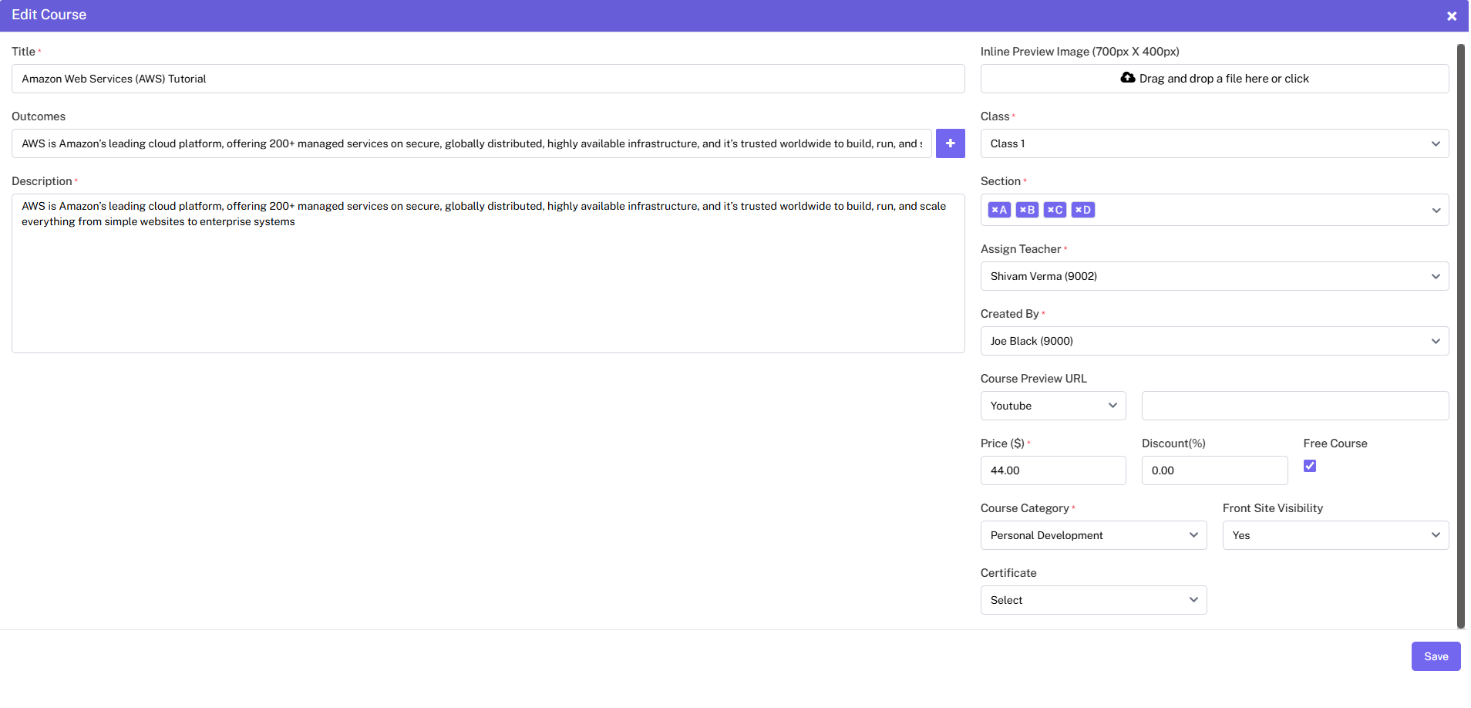Click the plus icon to add an outcome
This screenshot has height=708, width=1471.
tap(950, 143)
